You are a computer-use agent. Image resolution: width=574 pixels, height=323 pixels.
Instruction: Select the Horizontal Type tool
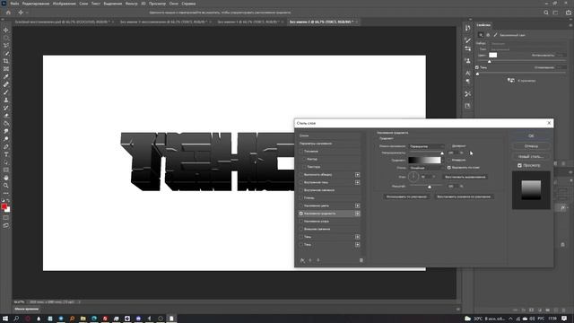click(x=6, y=154)
